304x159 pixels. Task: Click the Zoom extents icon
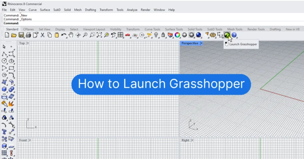(x=99, y=35)
